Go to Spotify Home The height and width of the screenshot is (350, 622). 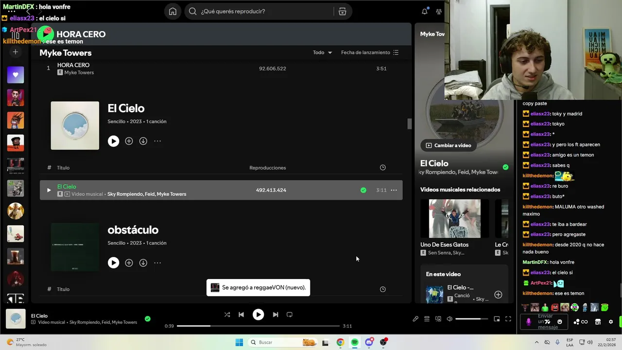point(173,11)
